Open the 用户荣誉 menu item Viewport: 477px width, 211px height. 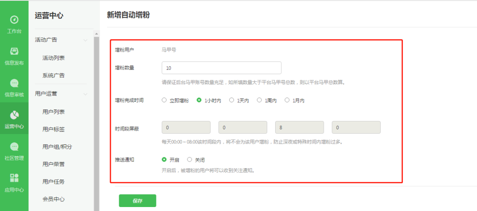coord(53,165)
